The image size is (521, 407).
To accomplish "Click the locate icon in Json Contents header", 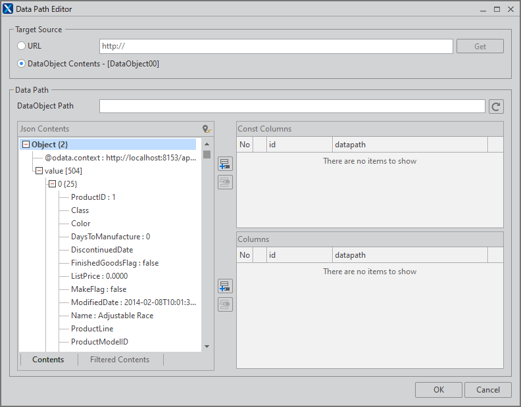I will click(207, 129).
